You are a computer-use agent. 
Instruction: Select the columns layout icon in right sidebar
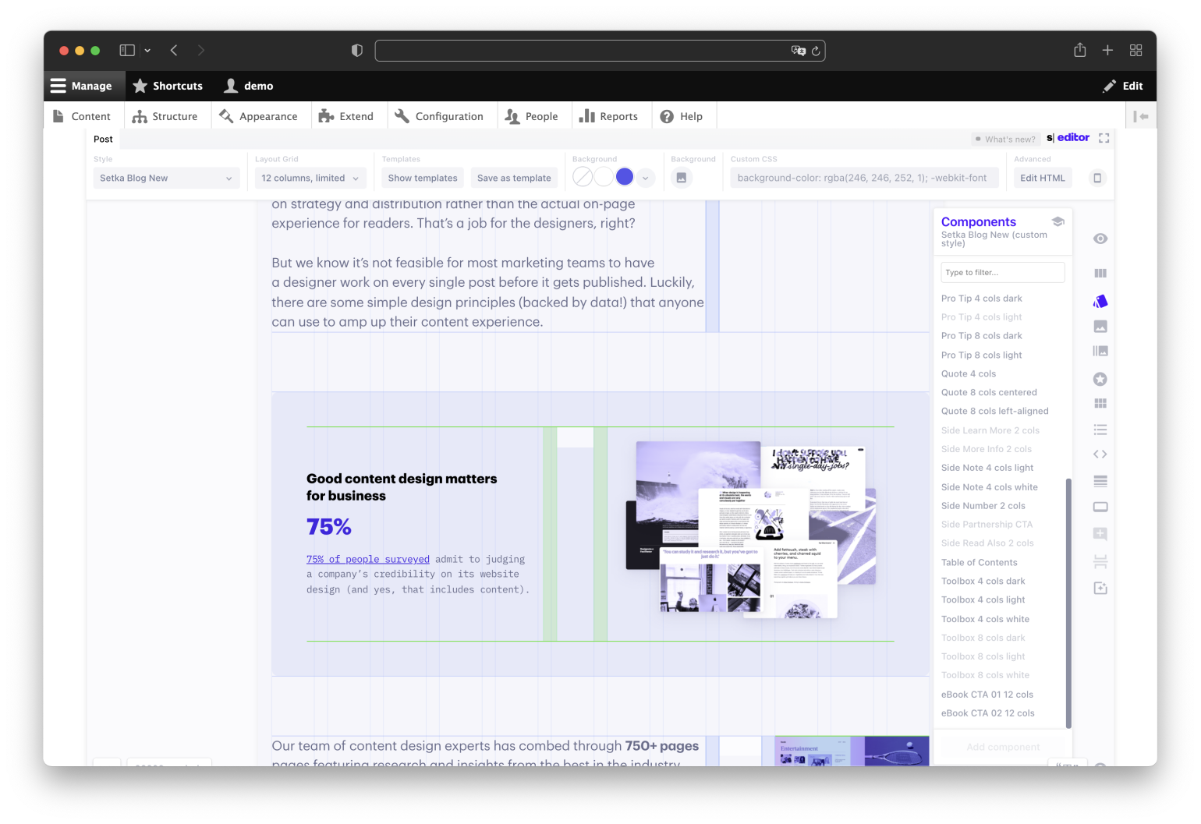1100,273
